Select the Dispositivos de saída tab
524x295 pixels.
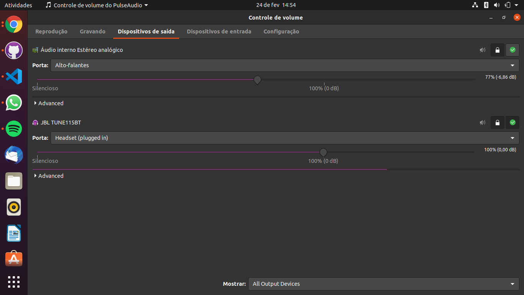(x=146, y=31)
